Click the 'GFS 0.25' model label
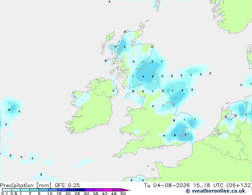 coord(67,185)
